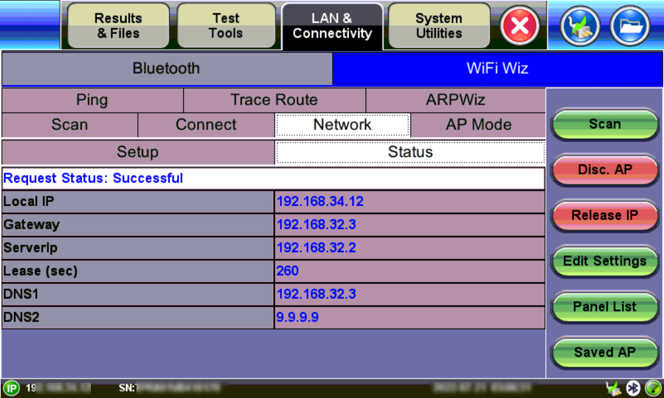The height and width of the screenshot is (398, 664).
Task: Switch to the Test Tools tab
Action: [x=226, y=26]
